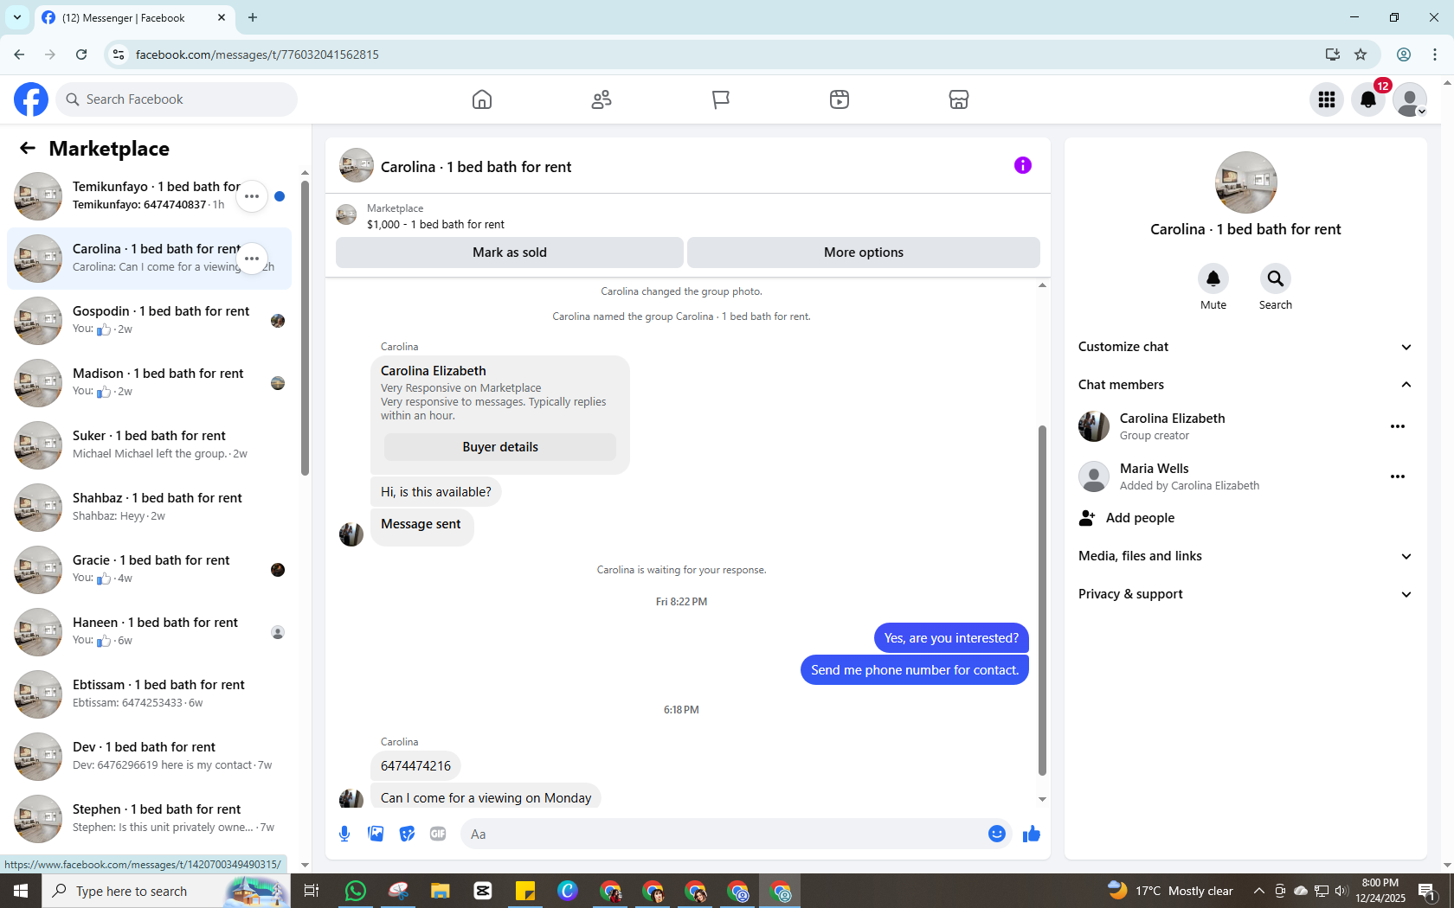Click the chat messages scrollbar

pos(1042,601)
